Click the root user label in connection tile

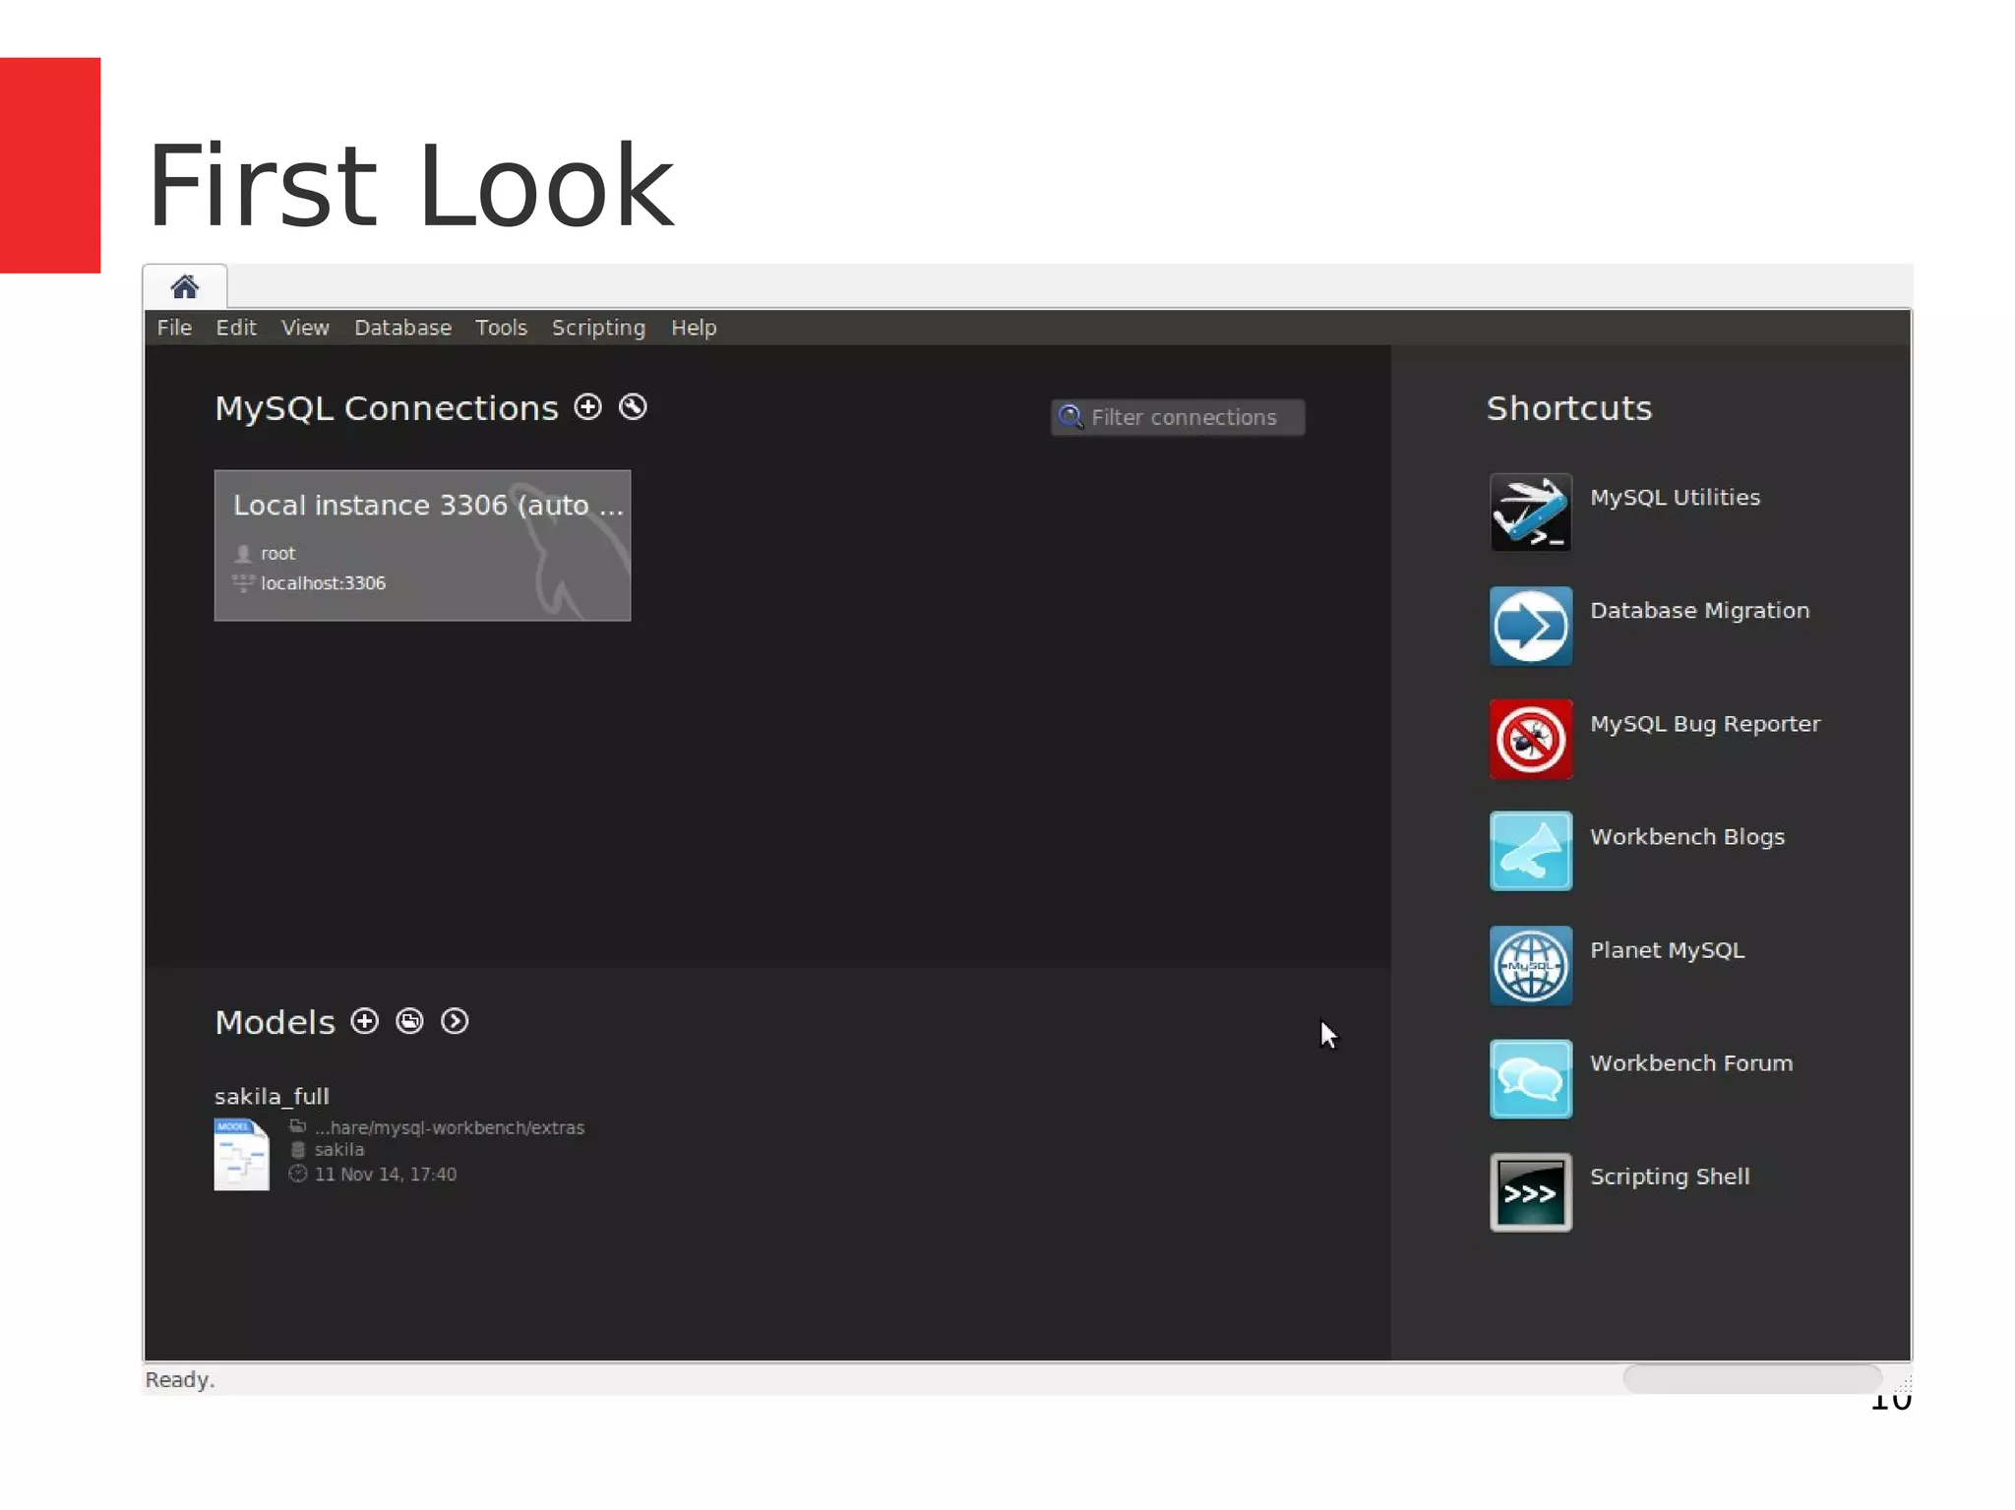point(277,554)
